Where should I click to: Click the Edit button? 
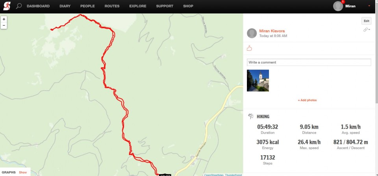(367, 21)
